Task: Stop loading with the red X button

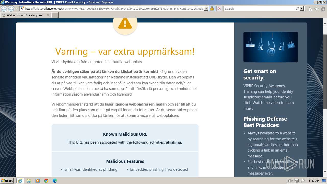Action: [x=219, y=8]
